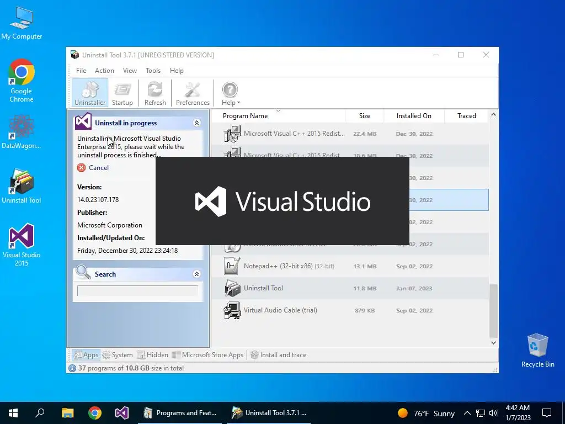Open the weather widget showing 76°F Sunny

[x=426, y=413]
